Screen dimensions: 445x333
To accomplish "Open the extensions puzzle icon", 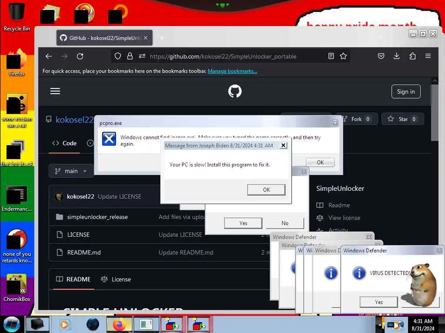I will [412, 56].
